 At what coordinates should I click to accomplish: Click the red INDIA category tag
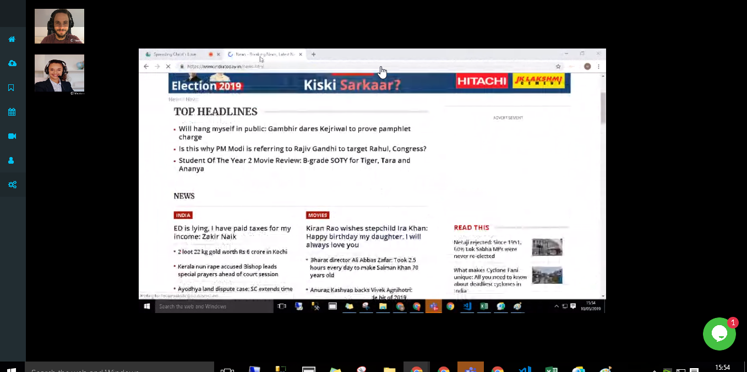click(x=183, y=215)
